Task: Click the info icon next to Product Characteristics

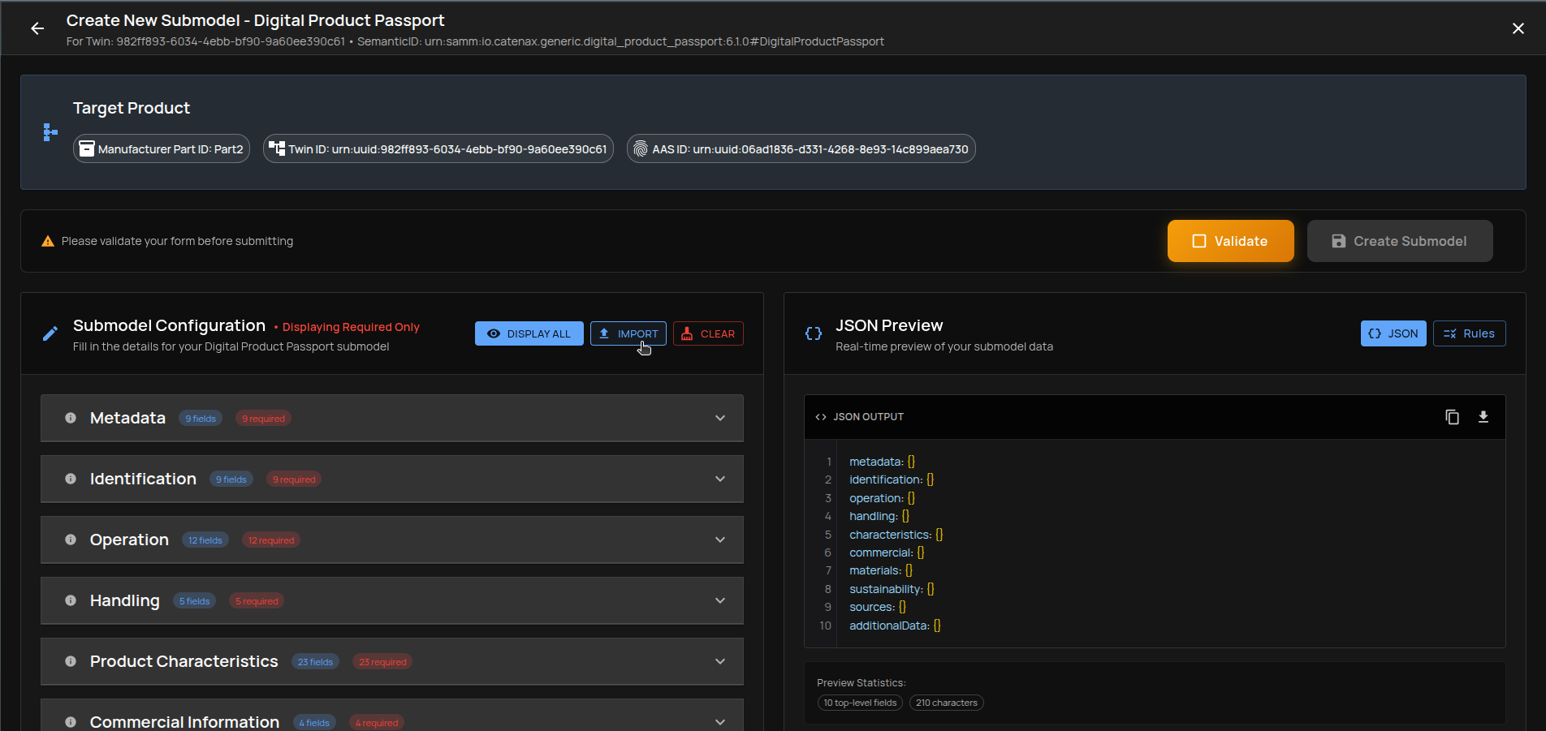Action: (70, 661)
